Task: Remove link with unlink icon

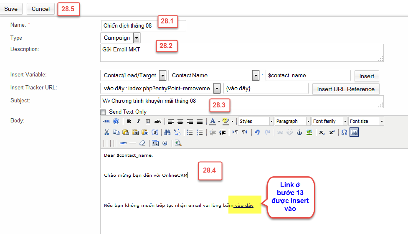Action: (289, 132)
